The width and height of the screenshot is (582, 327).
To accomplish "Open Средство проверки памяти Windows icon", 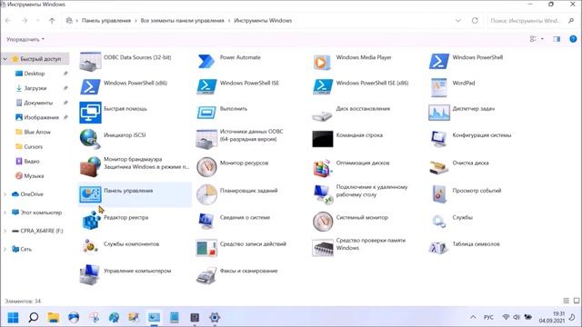I will point(323,248).
